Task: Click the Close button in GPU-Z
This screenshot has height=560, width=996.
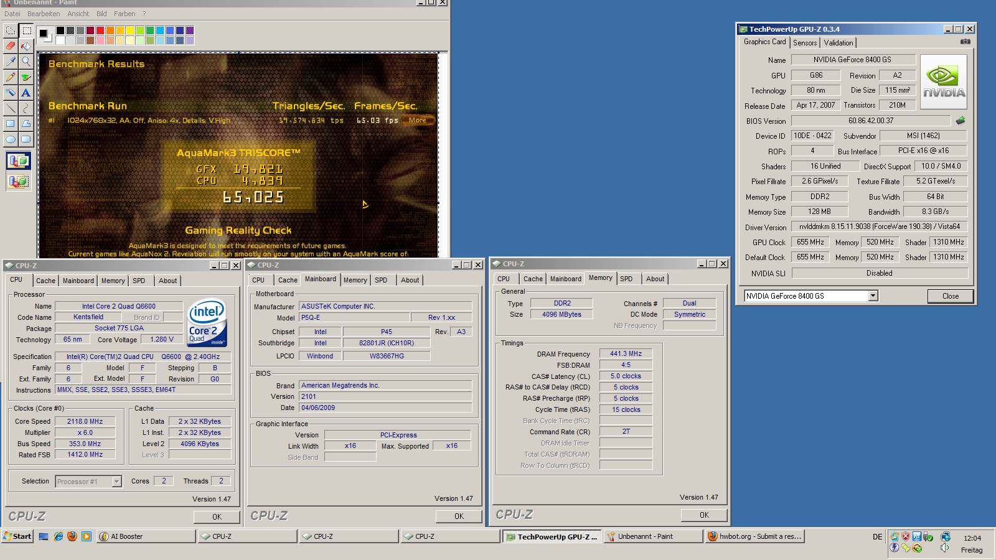Action: [951, 296]
